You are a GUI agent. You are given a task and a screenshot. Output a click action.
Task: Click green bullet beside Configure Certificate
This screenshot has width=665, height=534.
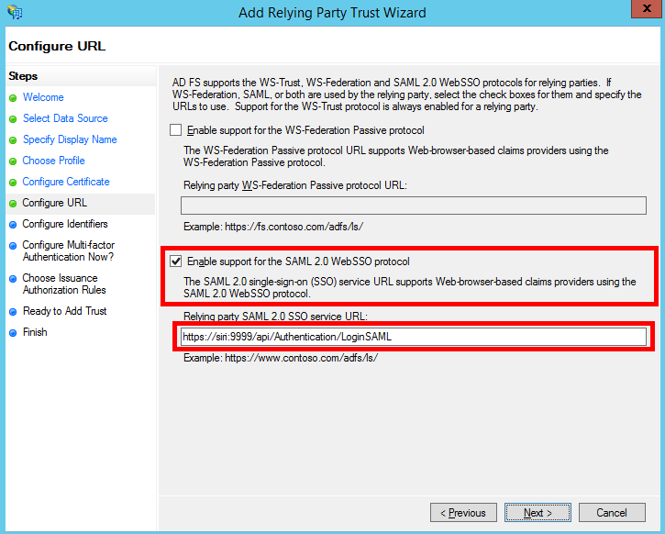(x=13, y=182)
